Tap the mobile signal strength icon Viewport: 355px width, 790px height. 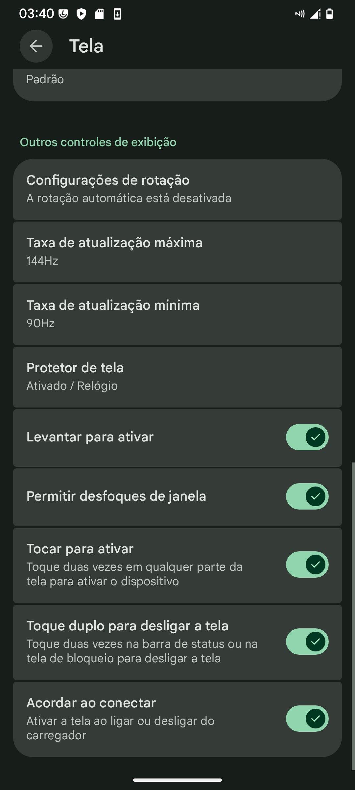click(315, 14)
